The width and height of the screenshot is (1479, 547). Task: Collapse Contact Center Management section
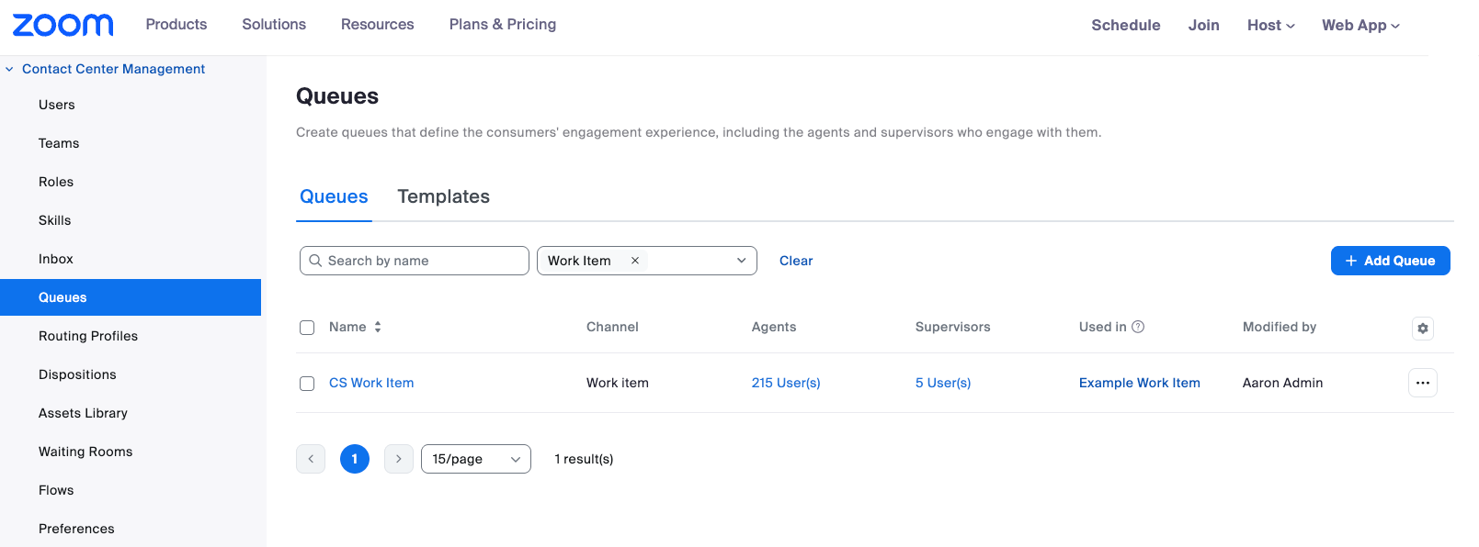10,69
